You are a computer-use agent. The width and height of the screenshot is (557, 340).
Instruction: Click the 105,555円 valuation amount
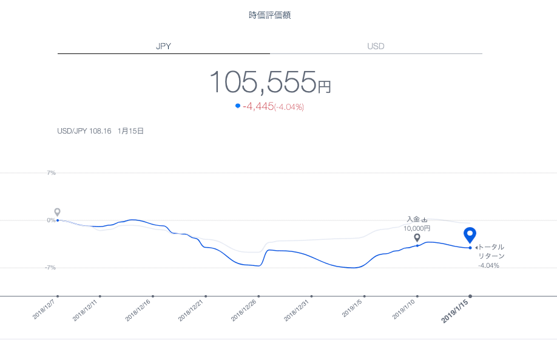pyautogui.click(x=270, y=82)
